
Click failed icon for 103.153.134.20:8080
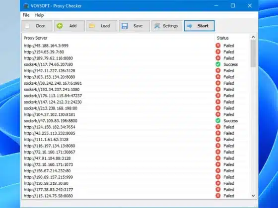pos(218,77)
